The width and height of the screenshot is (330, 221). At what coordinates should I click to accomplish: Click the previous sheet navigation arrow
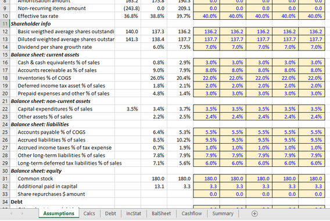click(x=12, y=213)
